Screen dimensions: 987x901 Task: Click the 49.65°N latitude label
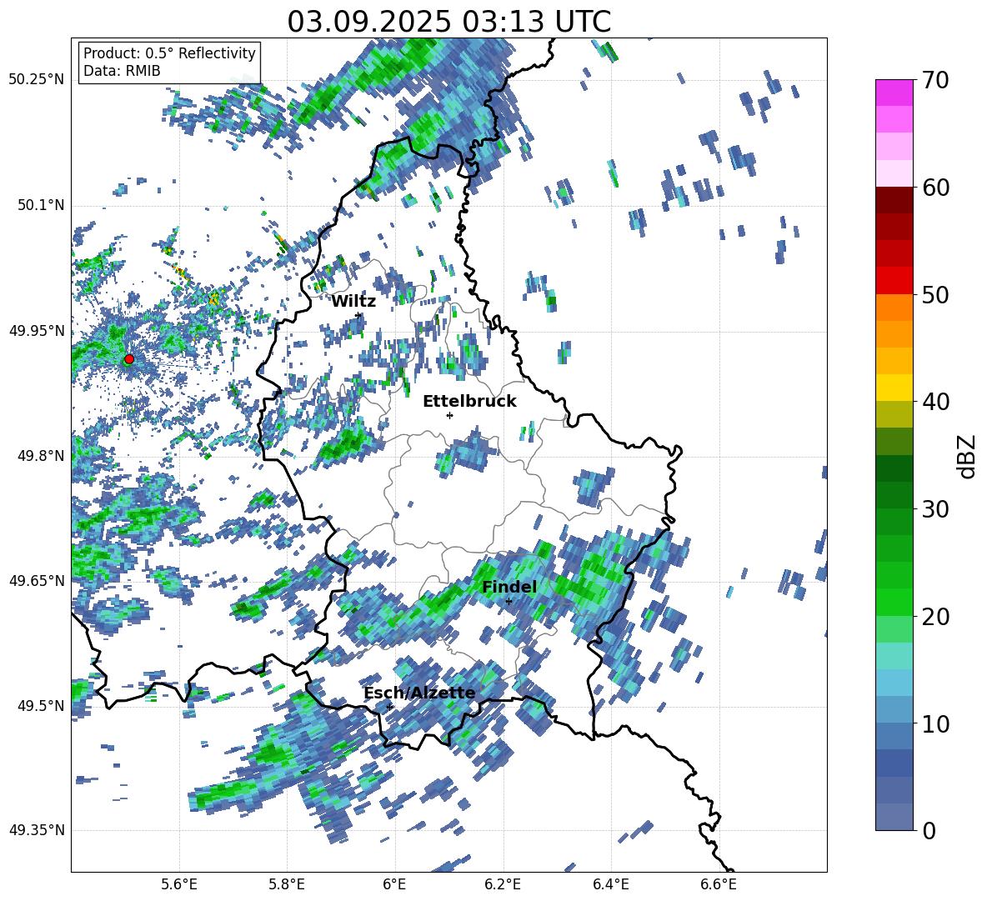(37, 580)
